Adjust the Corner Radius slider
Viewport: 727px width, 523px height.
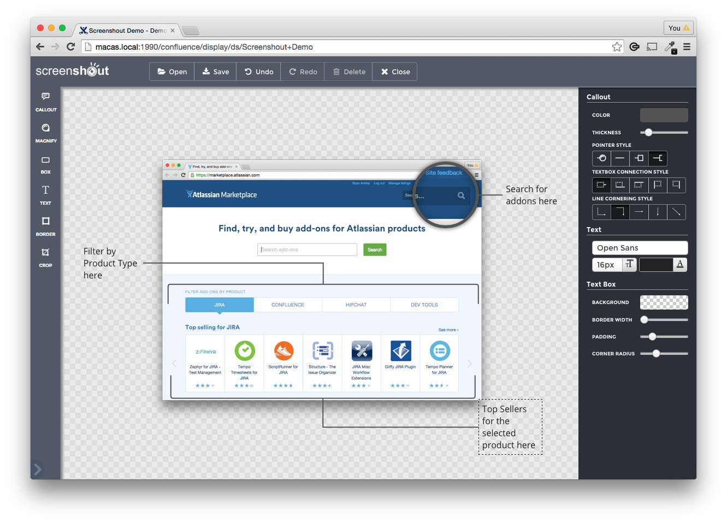(664, 354)
